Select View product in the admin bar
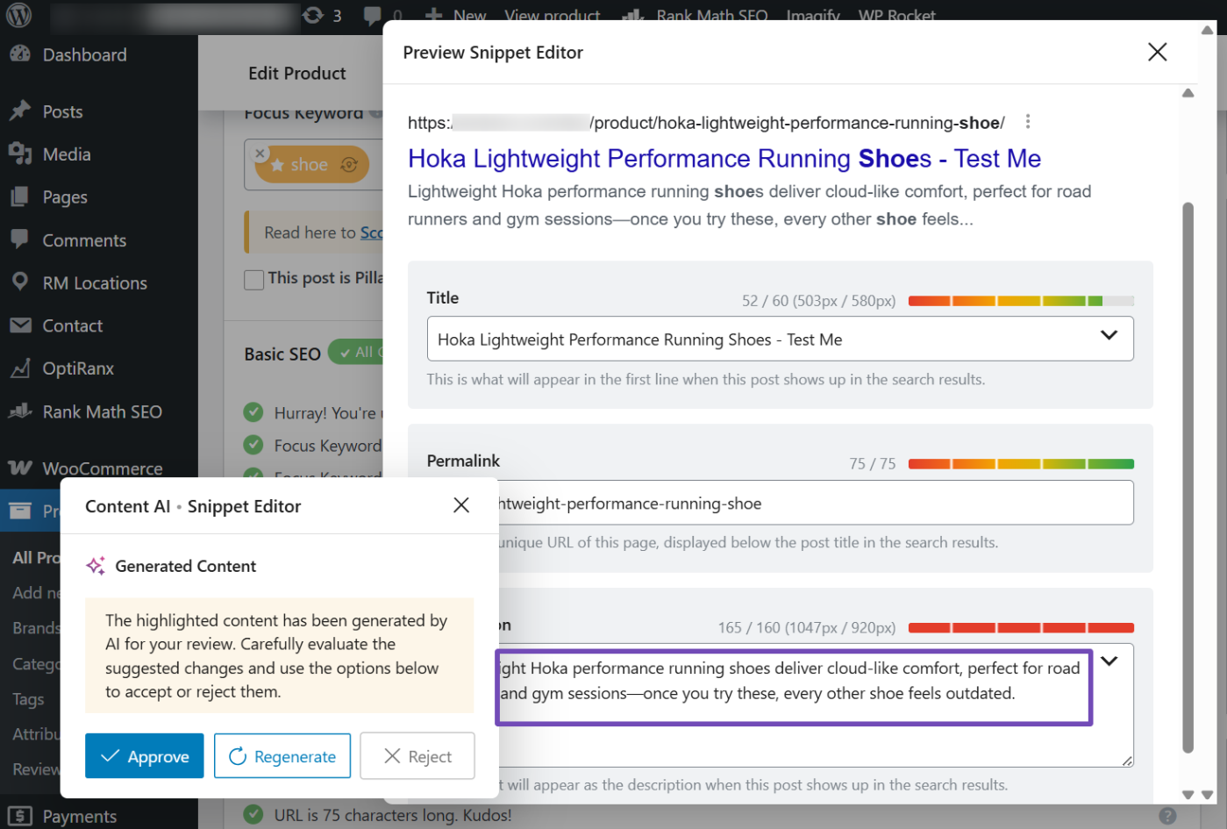 click(x=552, y=15)
